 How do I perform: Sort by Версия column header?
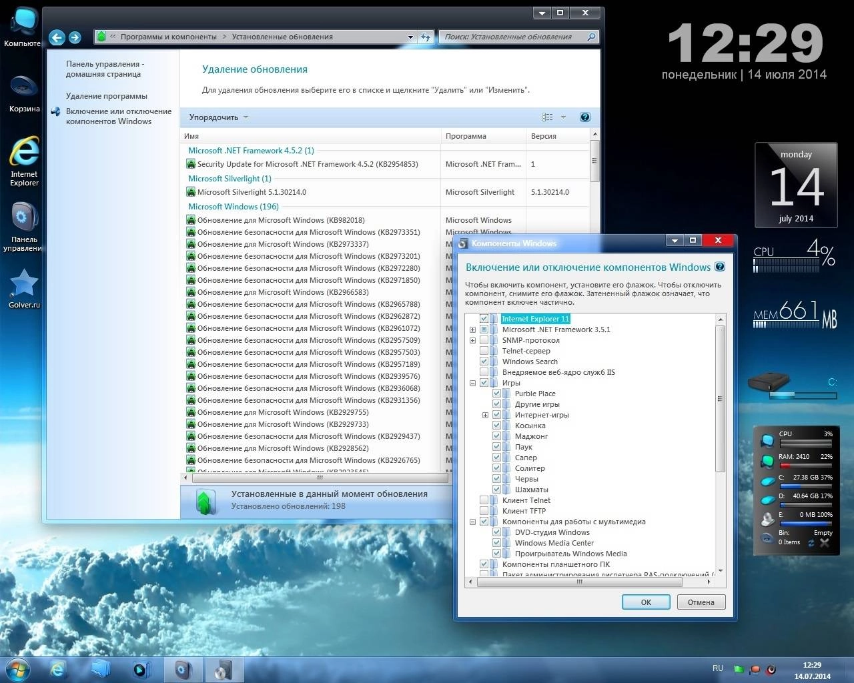tap(557, 136)
